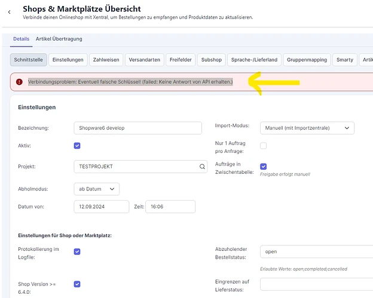Click the Bezeichnung input field
This screenshot has height=298, width=373.
137,128
